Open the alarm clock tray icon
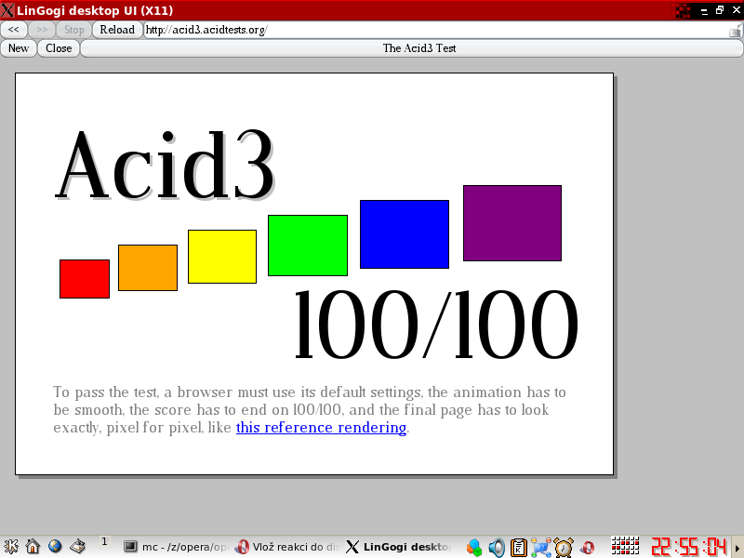The height and width of the screenshot is (558, 744). pos(564,548)
